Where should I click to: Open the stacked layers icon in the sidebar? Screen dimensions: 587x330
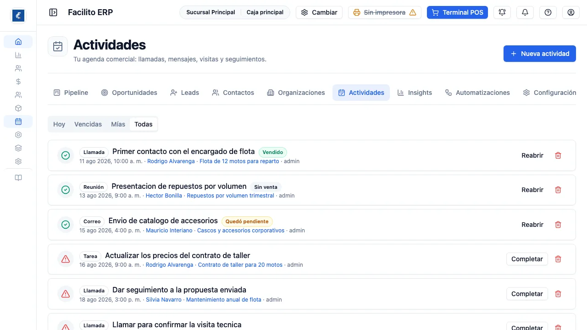18,148
